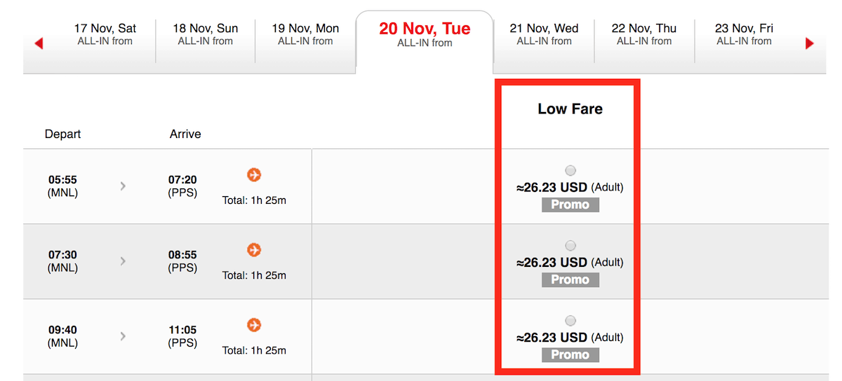Click Promo badge on the 09:40 flight
Screen dimensions: 842x381
(x=570, y=354)
